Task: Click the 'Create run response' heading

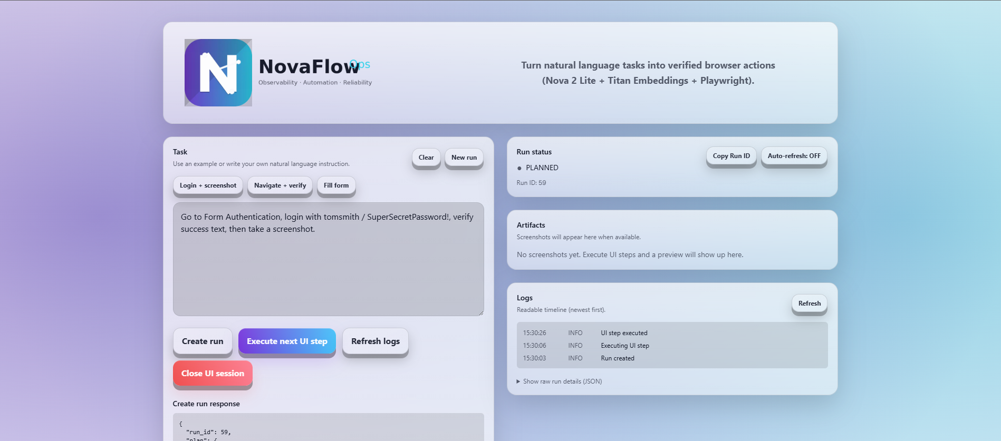Action: click(206, 404)
